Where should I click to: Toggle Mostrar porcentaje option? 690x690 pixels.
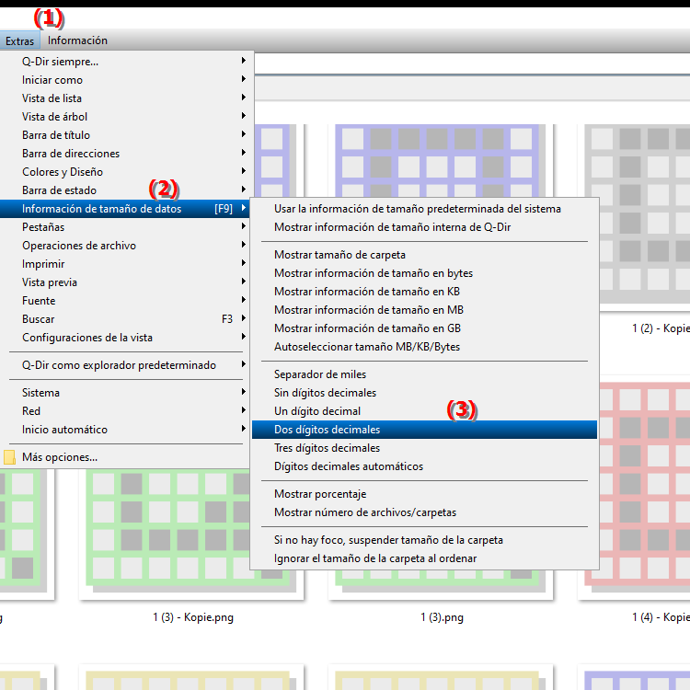424,494
